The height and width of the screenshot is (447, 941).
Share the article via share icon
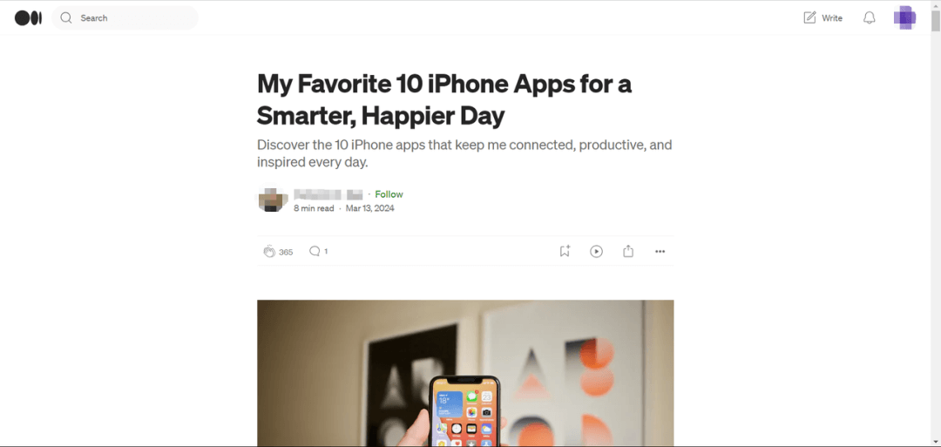[x=628, y=252]
